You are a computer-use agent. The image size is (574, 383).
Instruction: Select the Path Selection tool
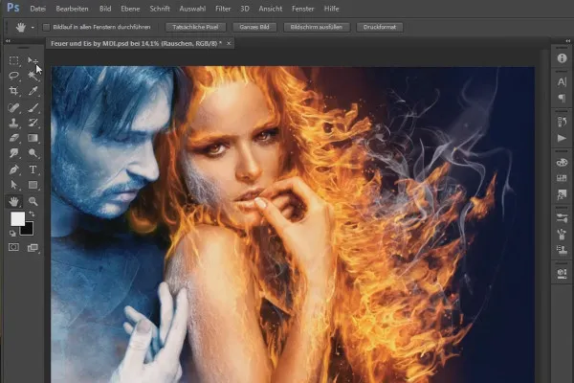[x=14, y=185]
